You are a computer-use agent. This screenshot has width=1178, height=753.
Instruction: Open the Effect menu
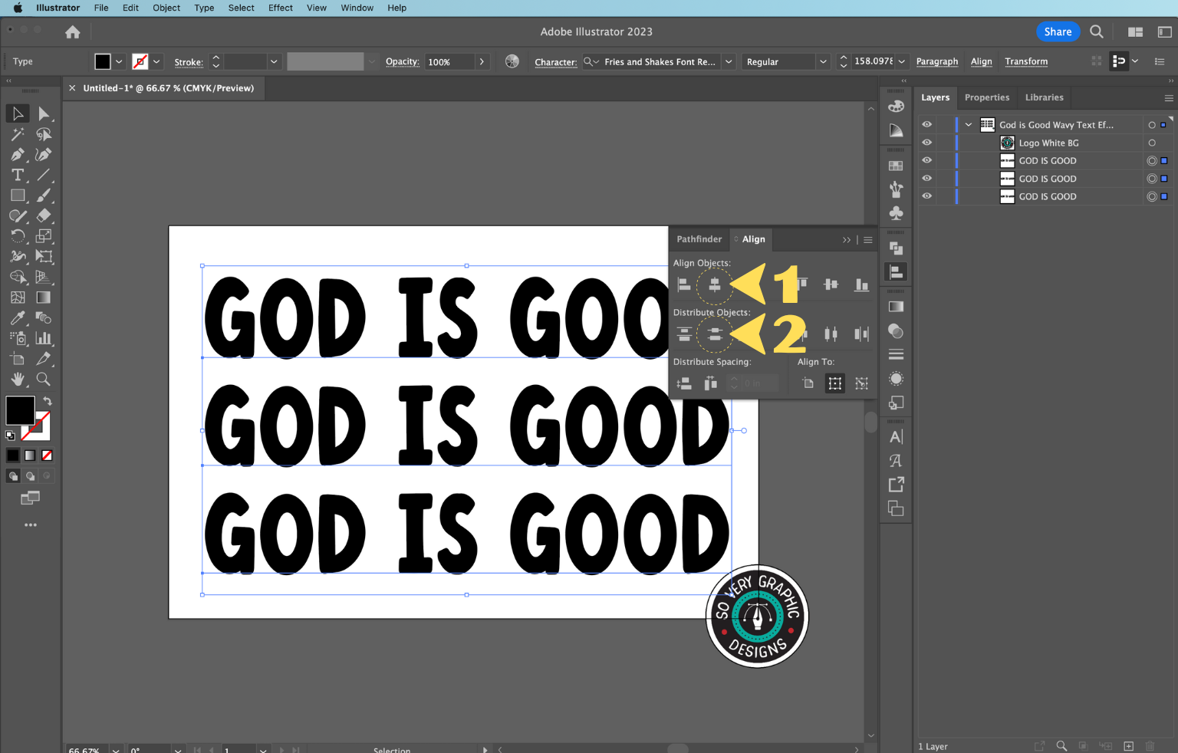tap(281, 8)
